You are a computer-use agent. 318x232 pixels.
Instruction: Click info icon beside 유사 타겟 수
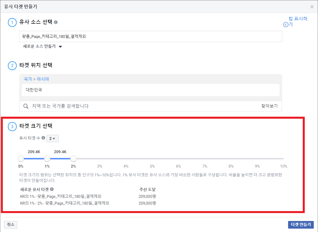point(43,138)
